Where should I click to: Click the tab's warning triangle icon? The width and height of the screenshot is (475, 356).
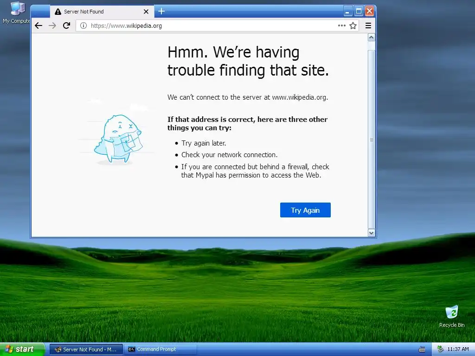click(58, 12)
